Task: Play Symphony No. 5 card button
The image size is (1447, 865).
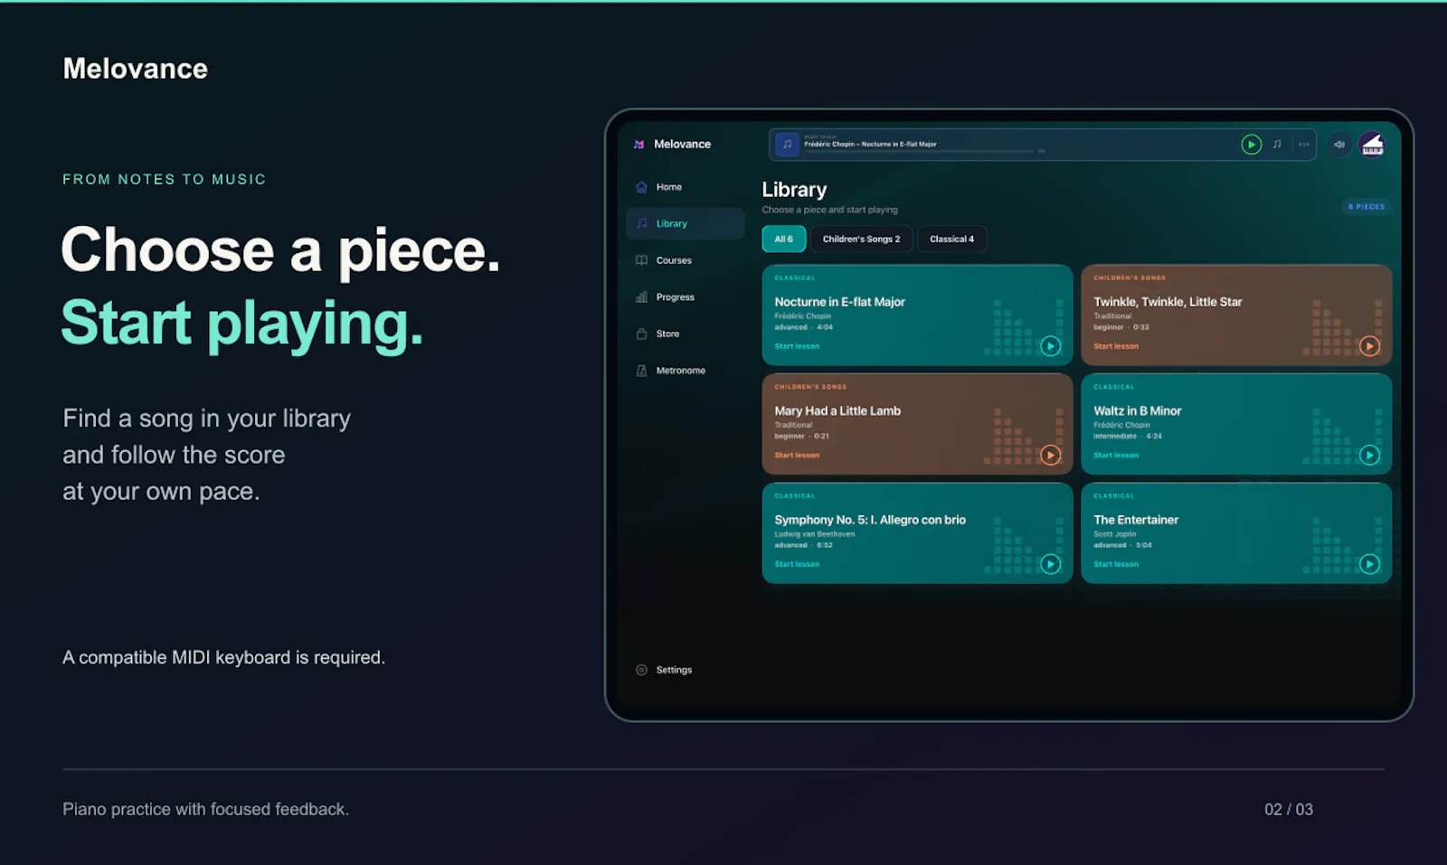Action: point(1050,564)
